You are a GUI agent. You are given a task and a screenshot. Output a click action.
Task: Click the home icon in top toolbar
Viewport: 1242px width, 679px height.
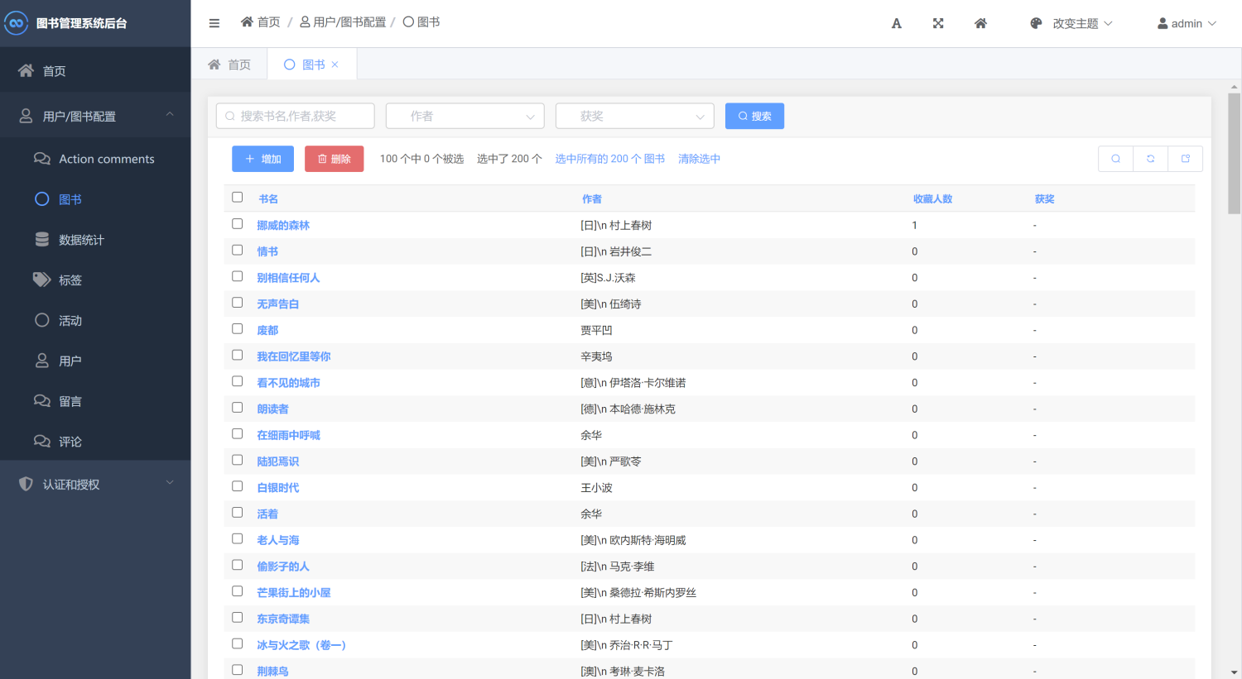click(x=980, y=23)
